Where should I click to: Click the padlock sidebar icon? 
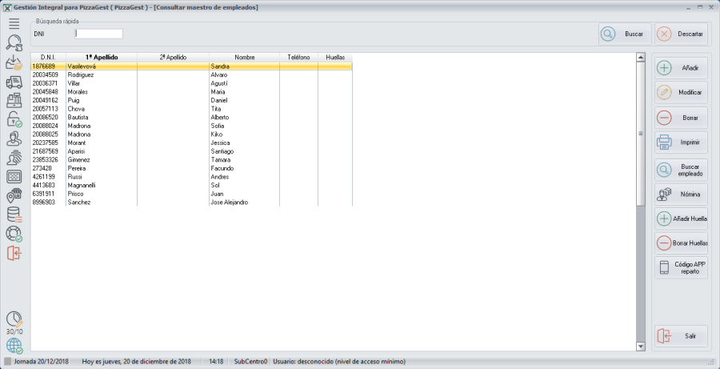point(14,119)
